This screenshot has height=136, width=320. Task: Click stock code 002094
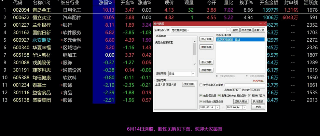(x=21, y=10)
